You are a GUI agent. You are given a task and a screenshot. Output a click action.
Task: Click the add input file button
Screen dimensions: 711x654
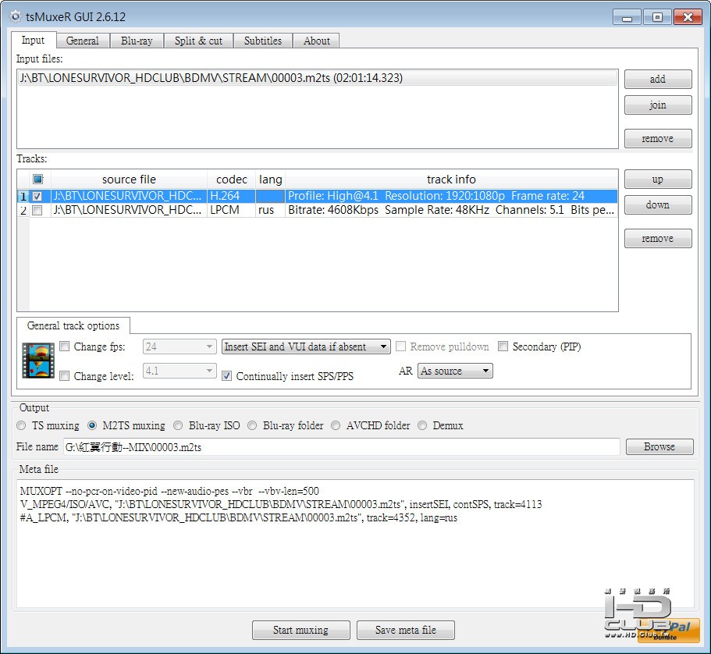tap(658, 80)
